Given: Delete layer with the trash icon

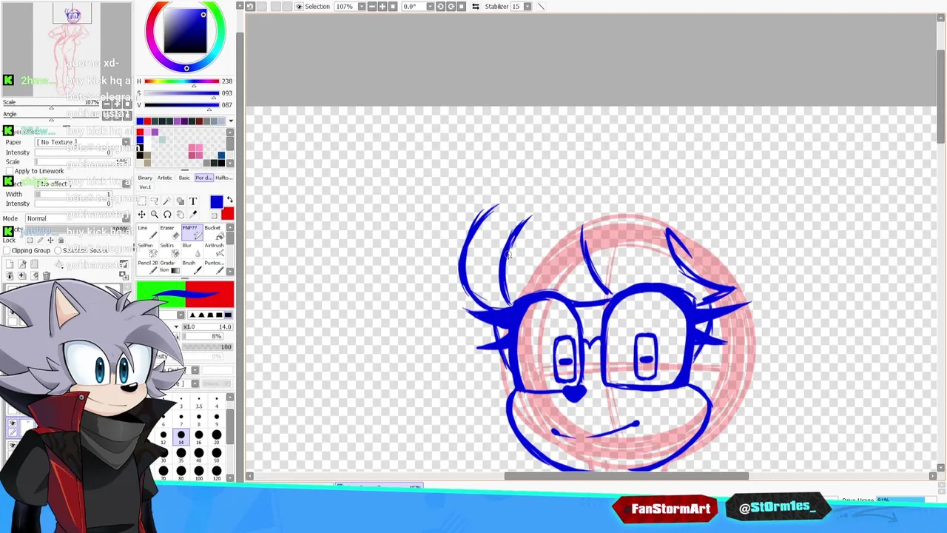Looking at the screenshot, I should click(x=46, y=275).
